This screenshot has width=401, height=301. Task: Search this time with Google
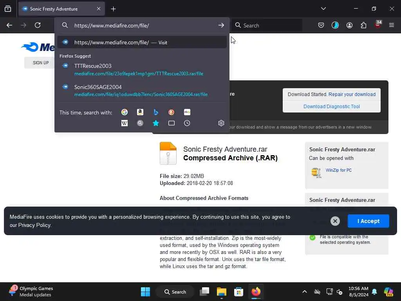point(124,112)
